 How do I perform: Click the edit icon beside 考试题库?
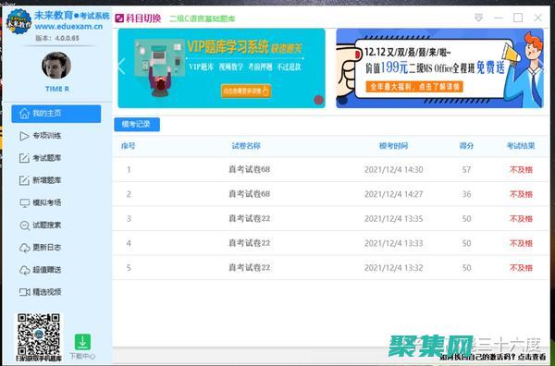pyautogui.click(x=24, y=158)
